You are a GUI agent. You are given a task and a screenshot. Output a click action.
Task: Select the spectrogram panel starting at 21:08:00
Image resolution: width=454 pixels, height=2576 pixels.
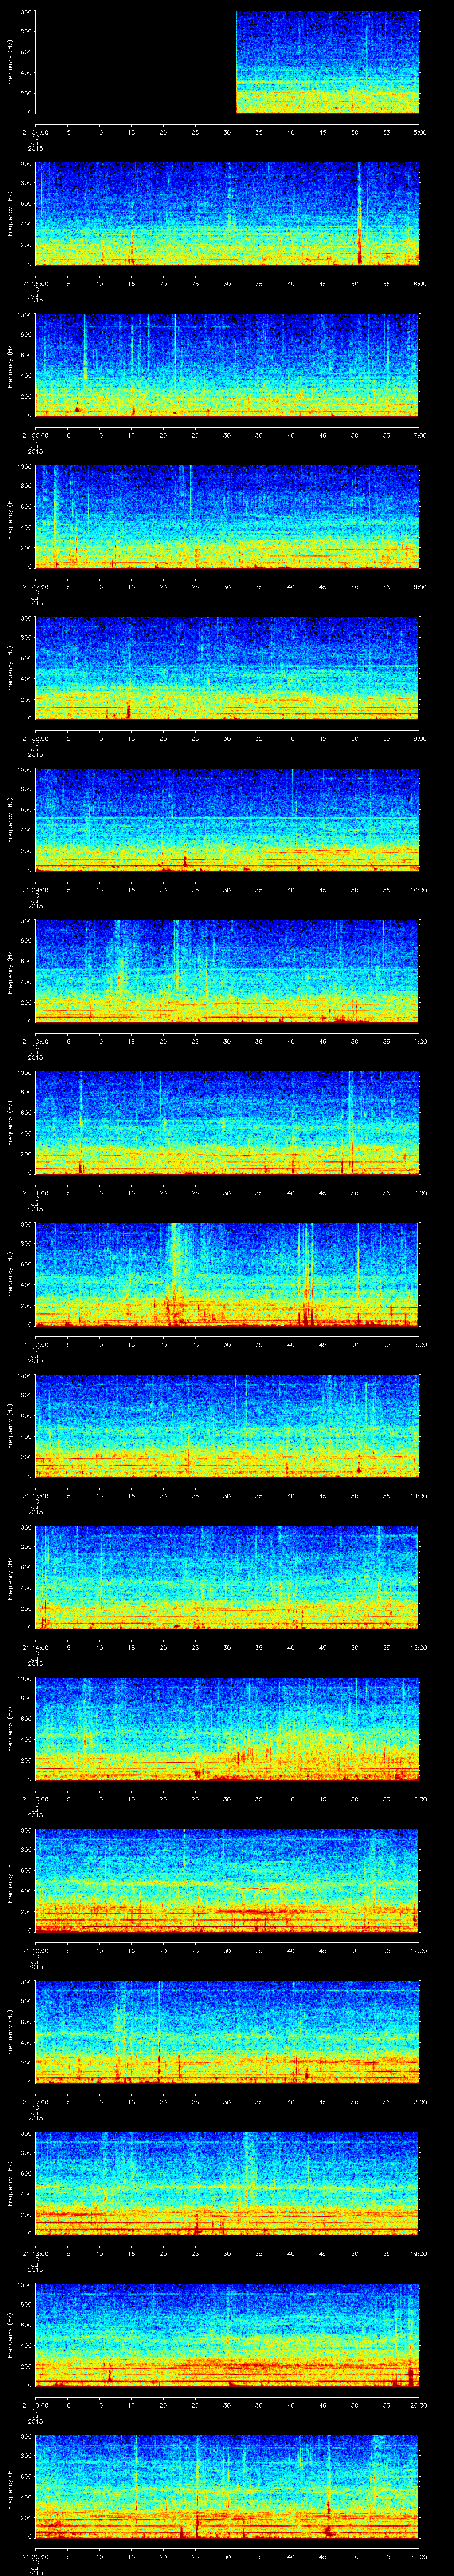[227, 668]
